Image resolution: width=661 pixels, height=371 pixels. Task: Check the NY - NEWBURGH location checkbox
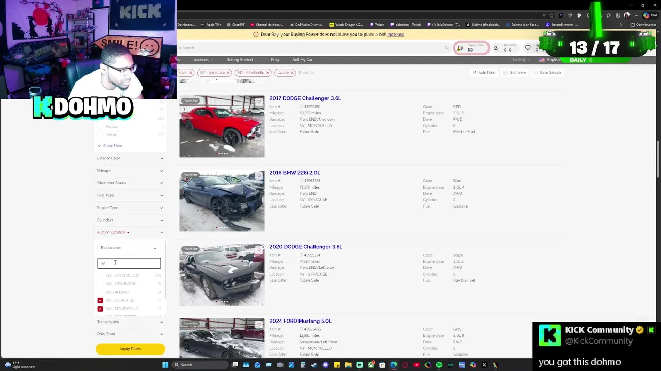point(100,284)
